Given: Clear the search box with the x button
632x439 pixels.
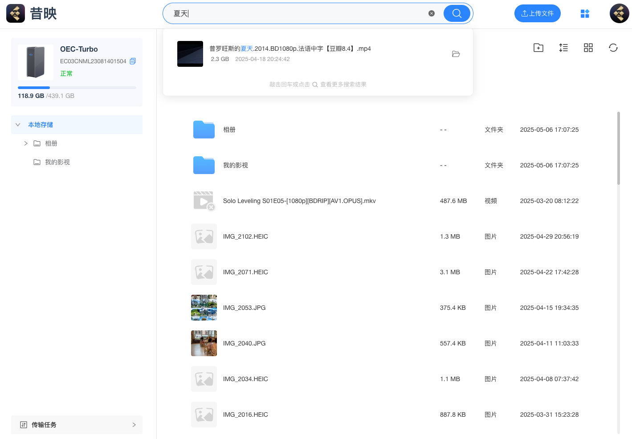Looking at the screenshot, I should pos(431,13).
